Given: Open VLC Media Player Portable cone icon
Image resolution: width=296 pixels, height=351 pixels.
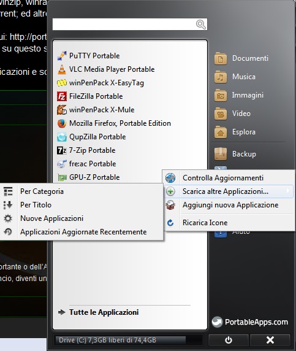Looking at the screenshot, I should tap(62, 69).
